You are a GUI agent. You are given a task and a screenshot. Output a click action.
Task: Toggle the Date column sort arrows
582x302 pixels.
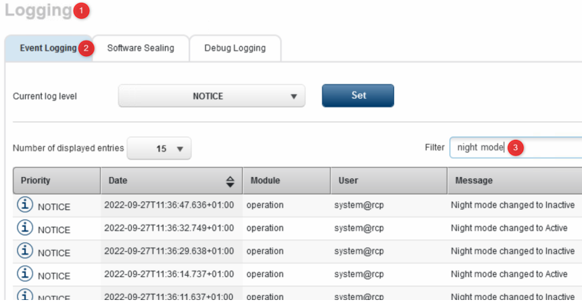pyautogui.click(x=230, y=182)
